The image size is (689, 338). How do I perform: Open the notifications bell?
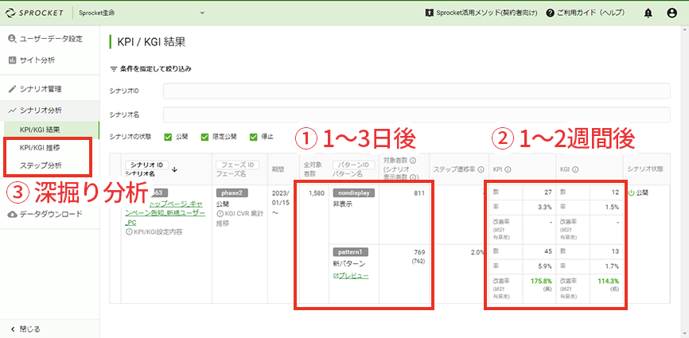pos(648,14)
